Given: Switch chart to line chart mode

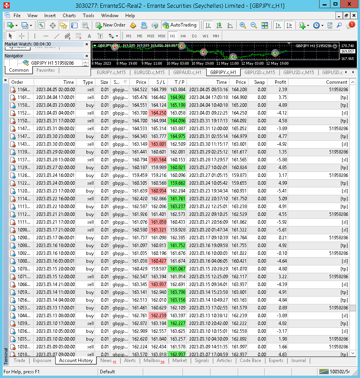Looking at the screenshot, I should pos(230,25).
